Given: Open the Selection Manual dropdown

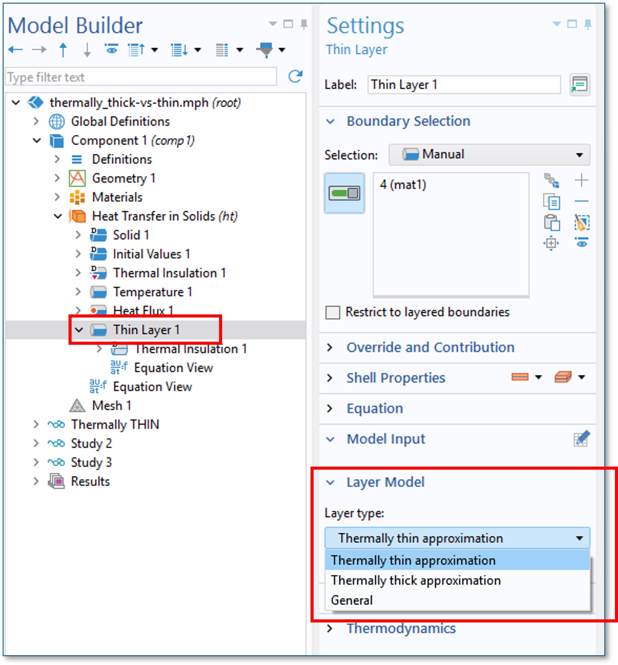Looking at the screenshot, I should tap(489, 155).
